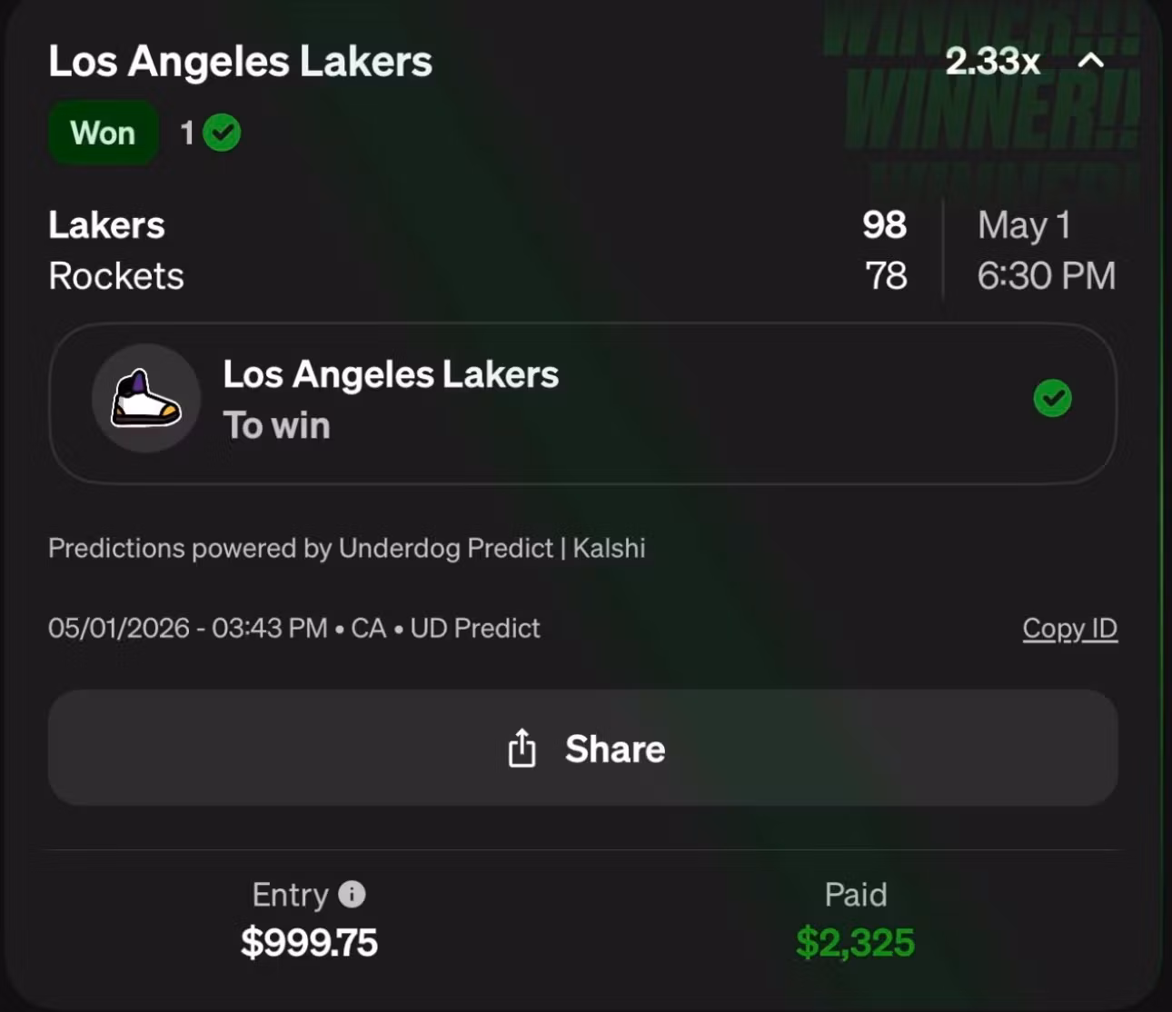Open the Entry info icon

click(352, 895)
